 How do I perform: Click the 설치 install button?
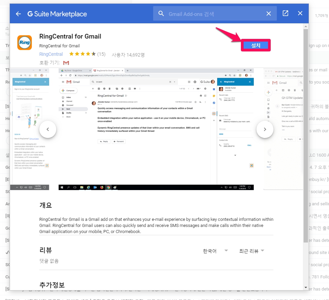click(x=255, y=45)
